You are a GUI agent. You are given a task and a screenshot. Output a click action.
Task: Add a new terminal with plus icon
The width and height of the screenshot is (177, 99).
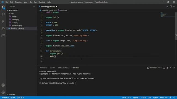[159, 68]
